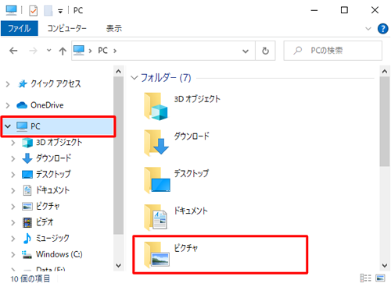Expand 3D オブジェクト in navigation tree

click(x=13, y=143)
